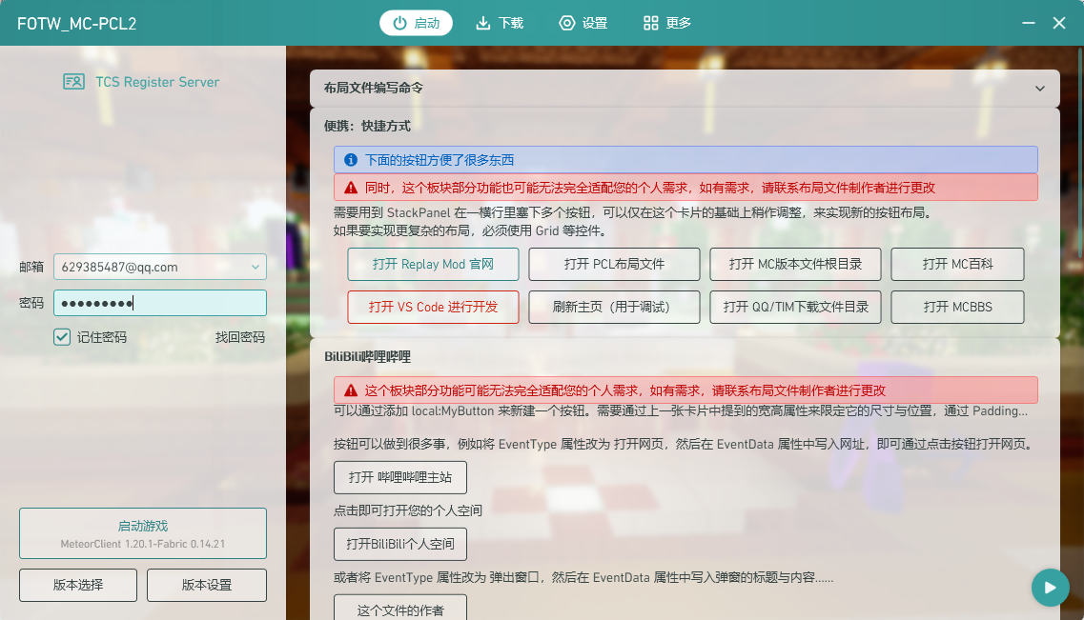Open 版本选择 version picker
The height and width of the screenshot is (620, 1084).
[78, 585]
